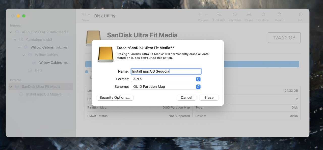Collapse APPLE SSD AP2048R Media row
323x150 pixels.
pos(11,32)
